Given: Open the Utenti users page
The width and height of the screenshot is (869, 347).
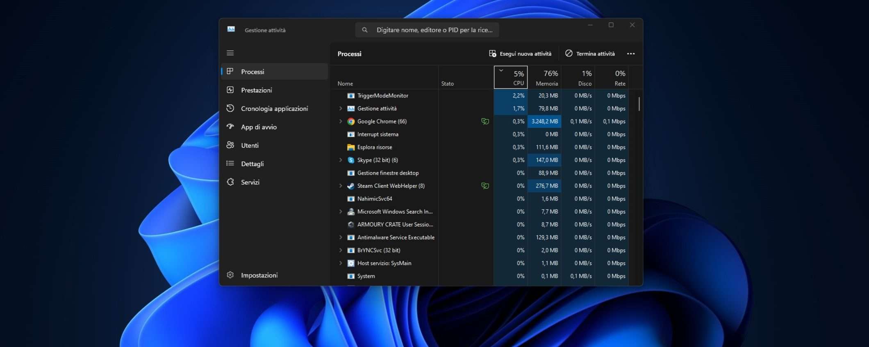Looking at the screenshot, I should 250,145.
